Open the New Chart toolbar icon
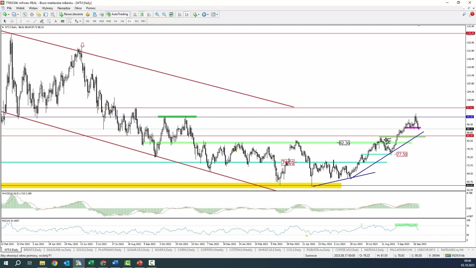 [5, 15]
